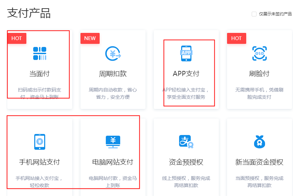301x196 pixels.
Task: Click the 电脑网站支付 monitor icon
Action: click(113, 142)
